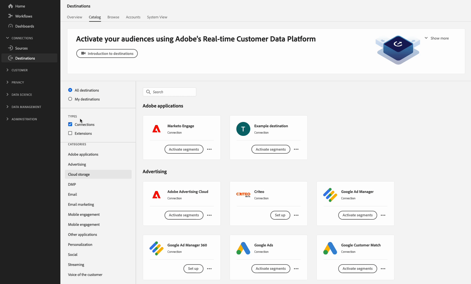The height and width of the screenshot is (284, 471).
Task: Open Workflows icon in left navigation
Action: [11, 16]
